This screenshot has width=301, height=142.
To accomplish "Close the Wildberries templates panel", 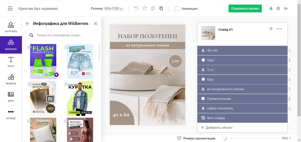I will click(x=95, y=23).
